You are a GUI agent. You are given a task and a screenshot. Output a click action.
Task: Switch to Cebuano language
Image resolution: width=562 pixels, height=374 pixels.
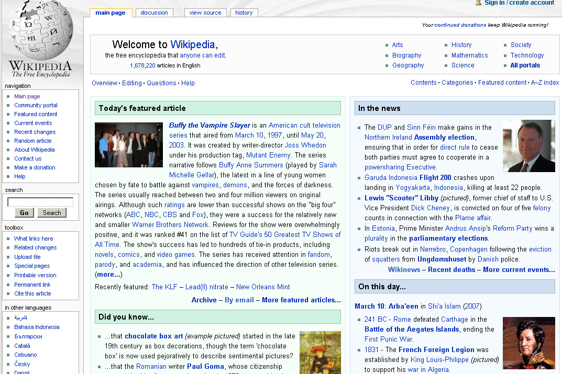[26, 355]
